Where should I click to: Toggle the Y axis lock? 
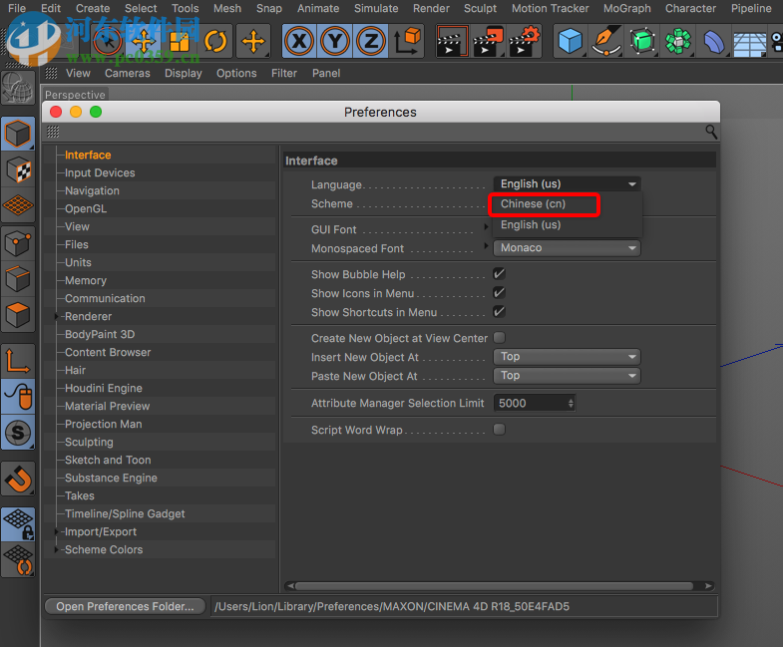335,41
